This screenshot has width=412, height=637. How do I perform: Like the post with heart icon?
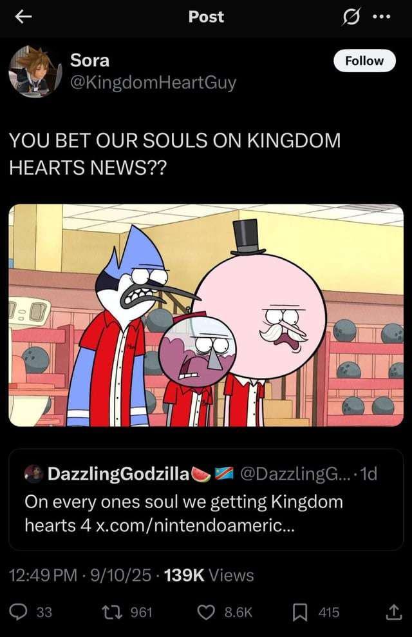pos(206,612)
